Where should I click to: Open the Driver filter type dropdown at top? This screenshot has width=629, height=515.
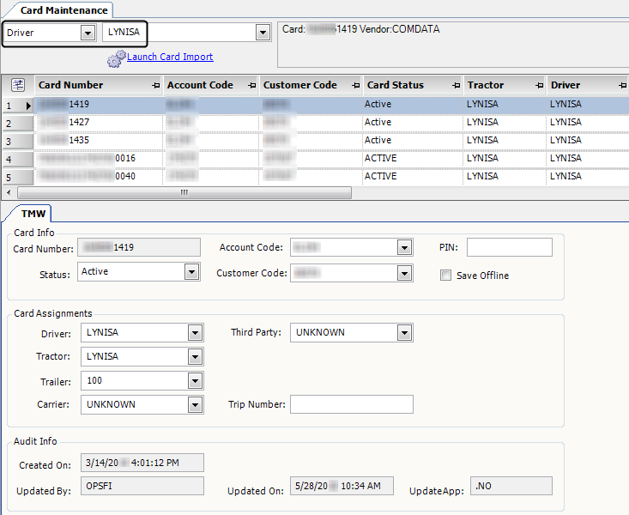pyautogui.click(x=87, y=33)
